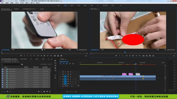Open Program monitor panel menu
This screenshot has height=99, width=177.
coord(99,9)
